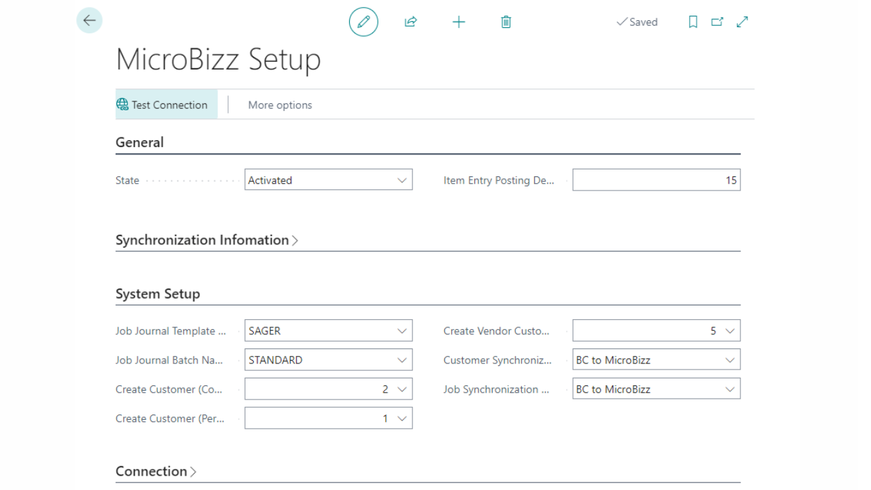Open the share icon
Image resolution: width=871 pixels, height=490 pixels.
(410, 22)
